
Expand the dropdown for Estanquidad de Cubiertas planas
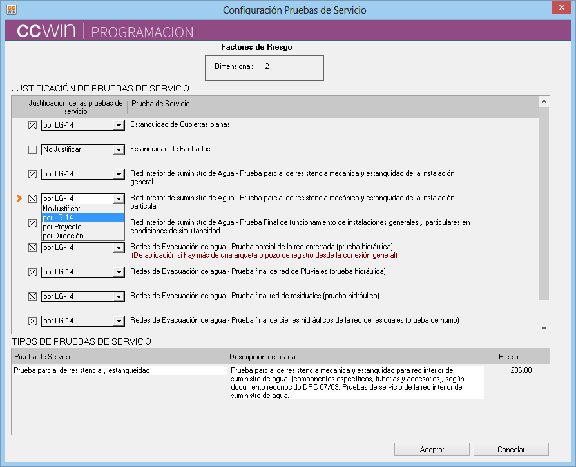(118, 126)
